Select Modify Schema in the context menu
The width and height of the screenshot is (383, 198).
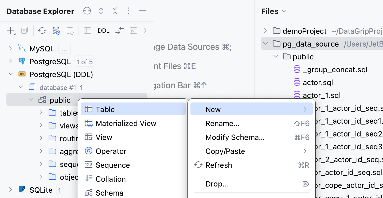pyautogui.click(x=235, y=137)
